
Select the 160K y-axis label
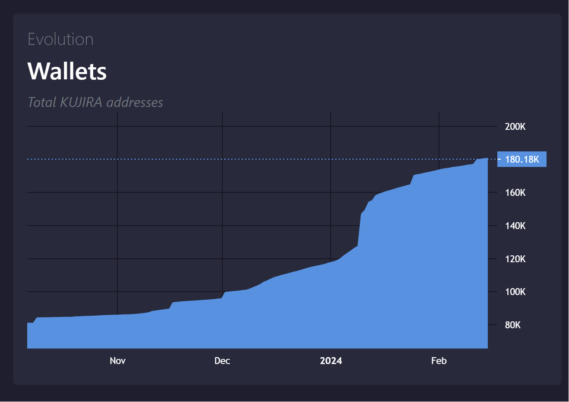pyautogui.click(x=515, y=192)
